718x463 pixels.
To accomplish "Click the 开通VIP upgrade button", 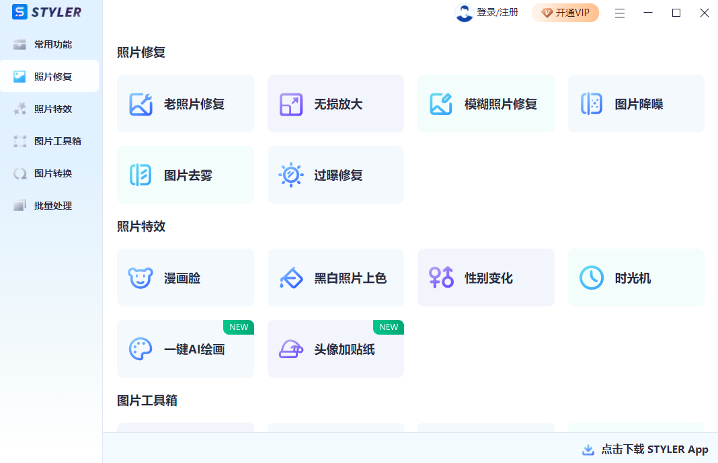I will pos(565,13).
